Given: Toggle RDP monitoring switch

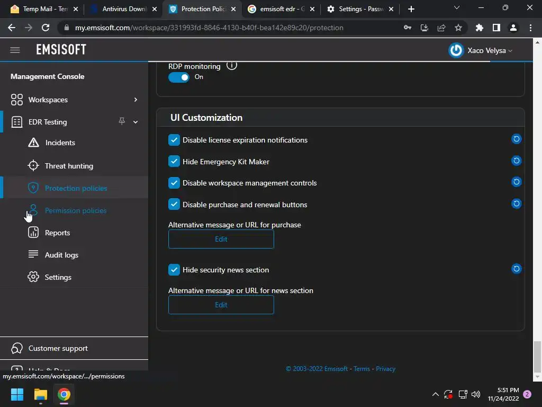Looking at the screenshot, I should click(x=179, y=77).
